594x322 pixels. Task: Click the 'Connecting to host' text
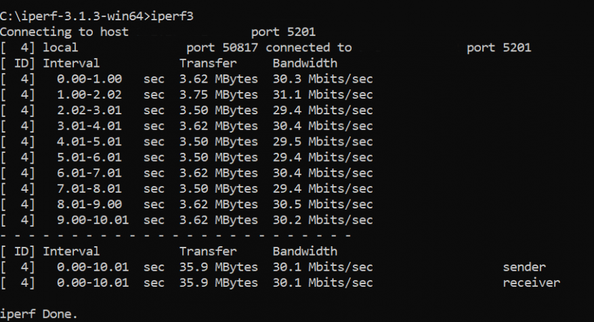[64, 32]
